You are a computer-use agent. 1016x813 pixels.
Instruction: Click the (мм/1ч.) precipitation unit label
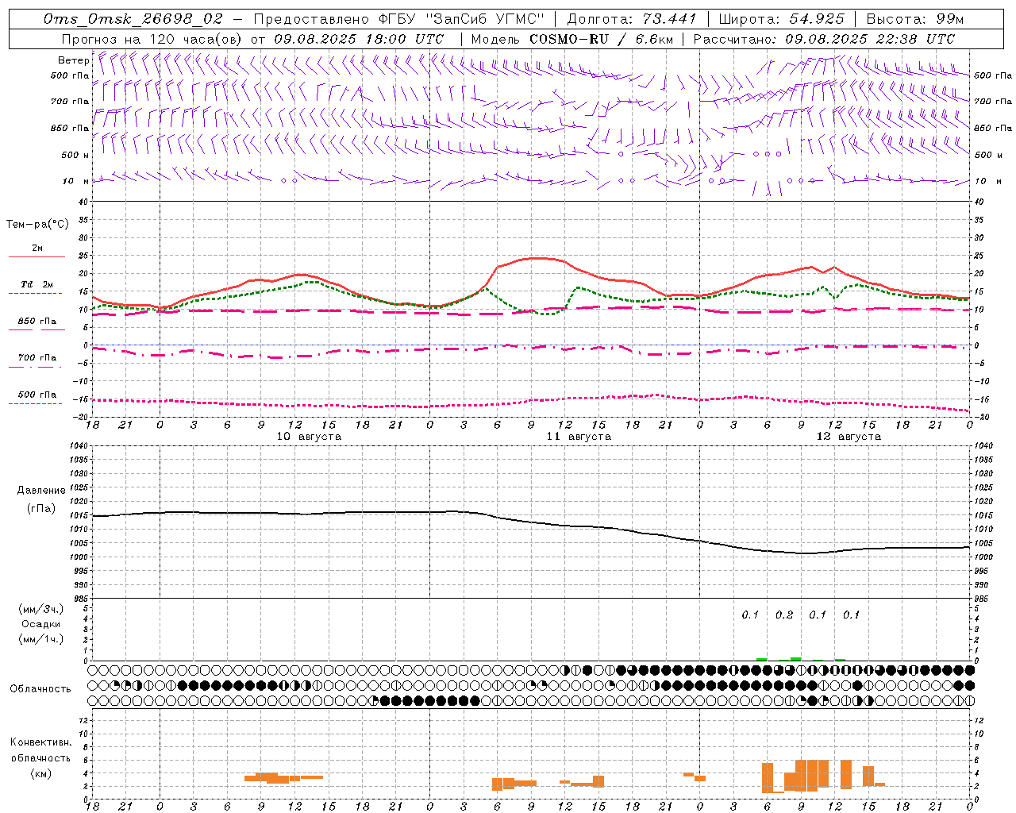tap(40, 639)
